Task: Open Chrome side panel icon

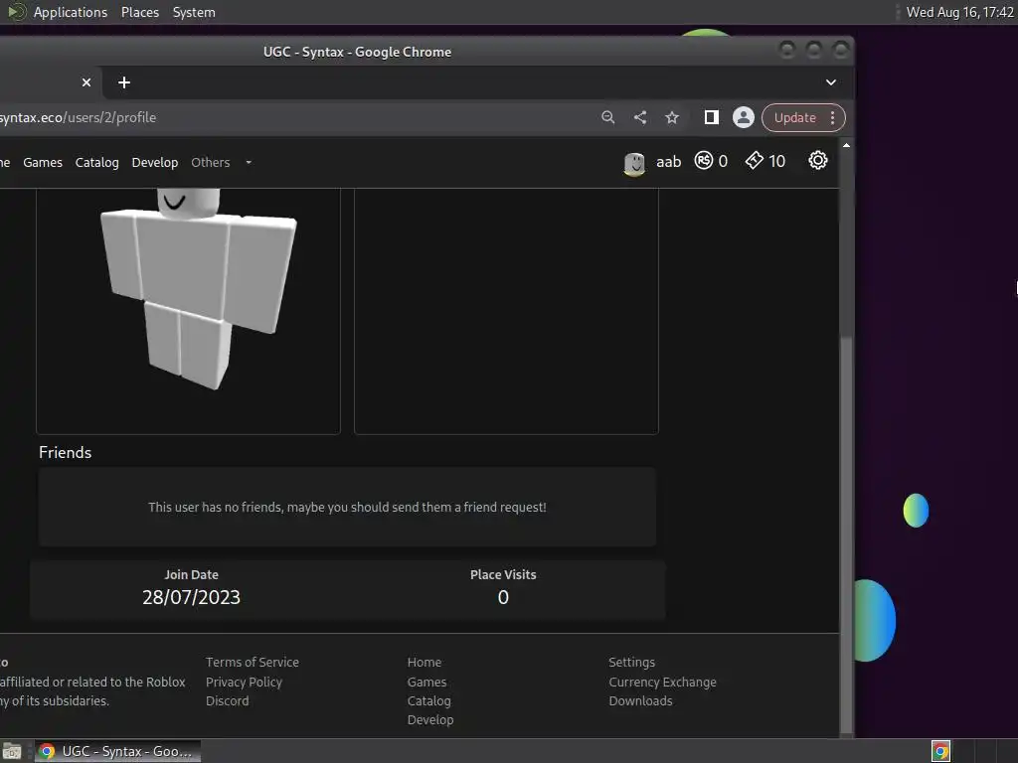Action: point(712,117)
